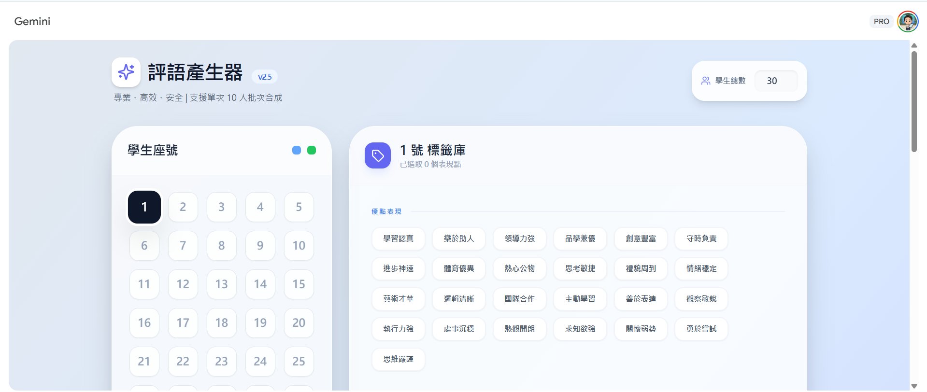Pick the 觀察敏銳 tag
This screenshot has width=927, height=392.
pos(701,299)
